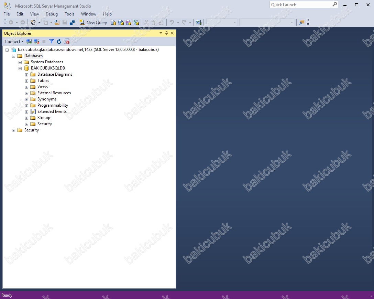Viewport: 374px width, 299px height.
Task: Open the File menu
Action: tap(7, 14)
